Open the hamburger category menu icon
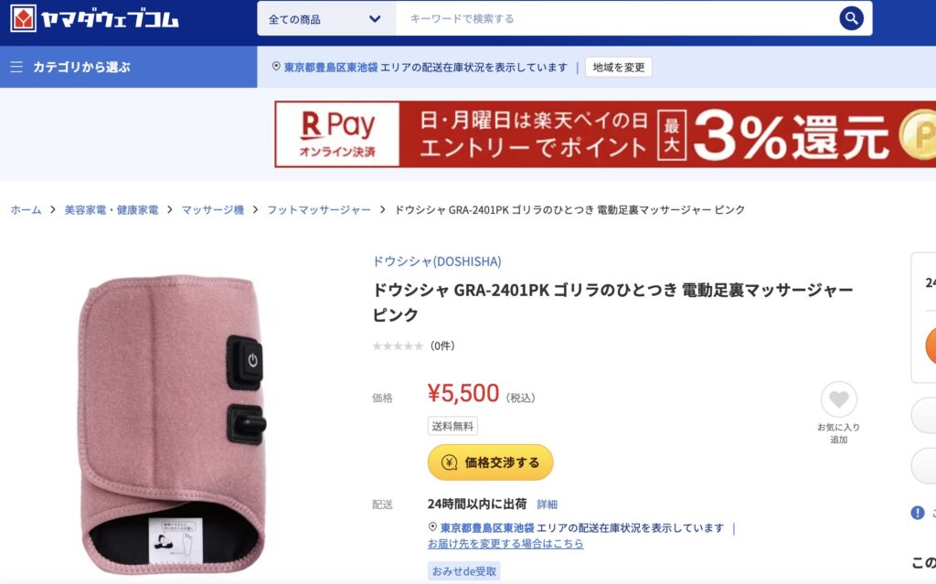The width and height of the screenshot is (936, 584). [16, 67]
